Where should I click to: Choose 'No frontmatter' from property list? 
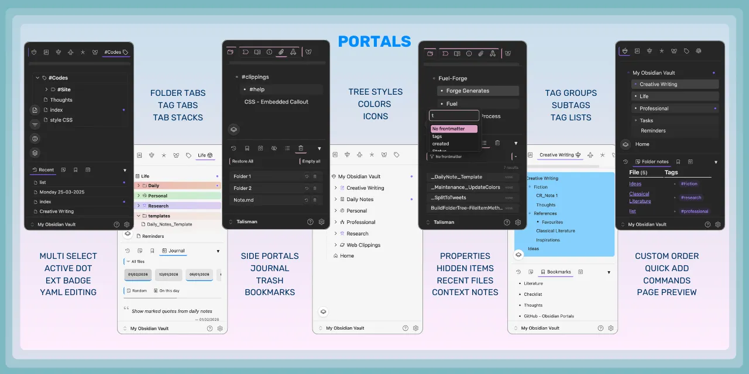(x=454, y=129)
